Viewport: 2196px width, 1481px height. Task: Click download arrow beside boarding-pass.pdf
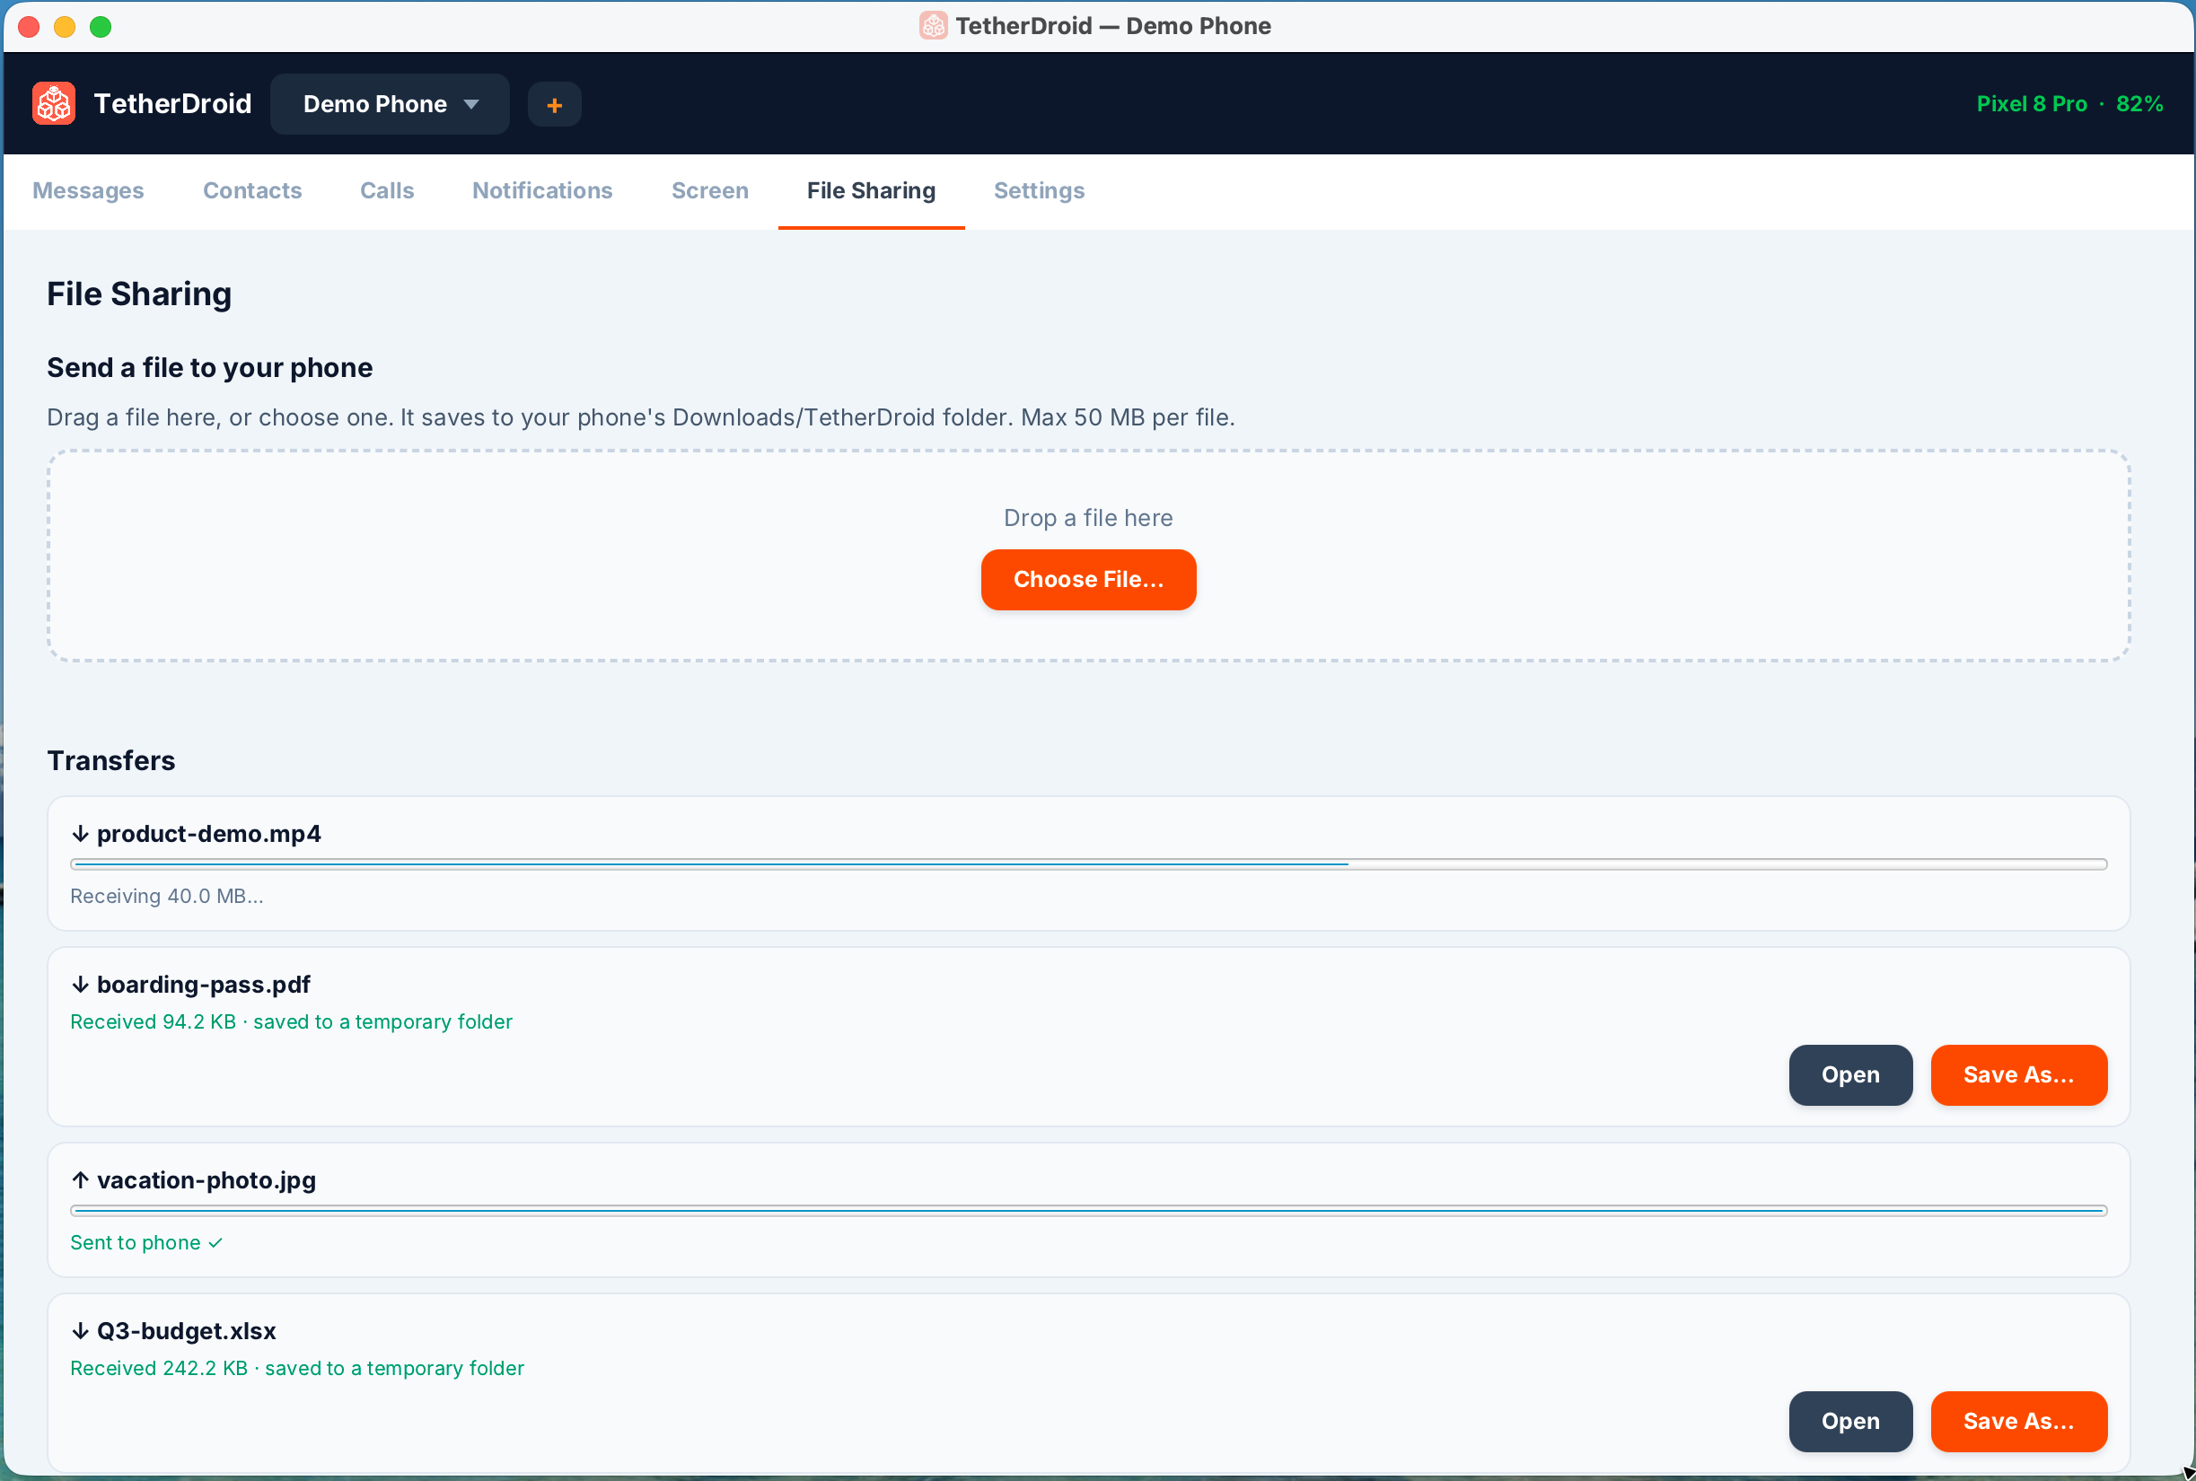click(80, 984)
